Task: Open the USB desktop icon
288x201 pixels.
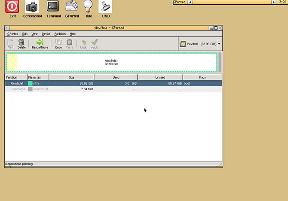Action: coord(106,7)
